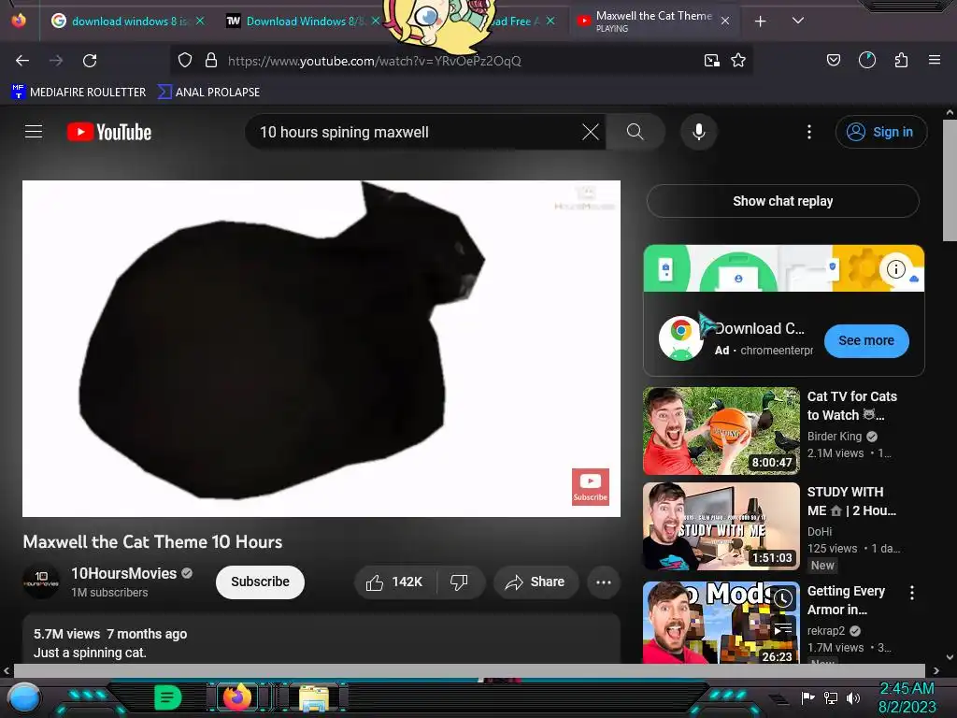The width and height of the screenshot is (957, 718).
Task: Open the second bookmark in the bookmarks toolbar
Action: tap(208, 93)
